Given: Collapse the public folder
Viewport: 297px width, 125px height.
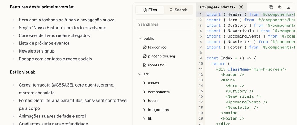Looking at the screenshot, I should coord(140,38).
